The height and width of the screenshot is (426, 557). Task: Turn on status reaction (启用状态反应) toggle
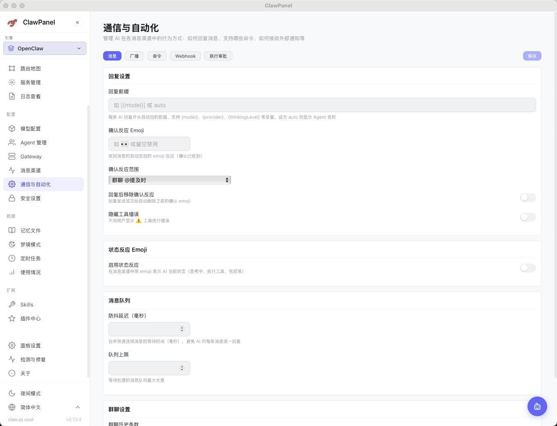(x=528, y=268)
